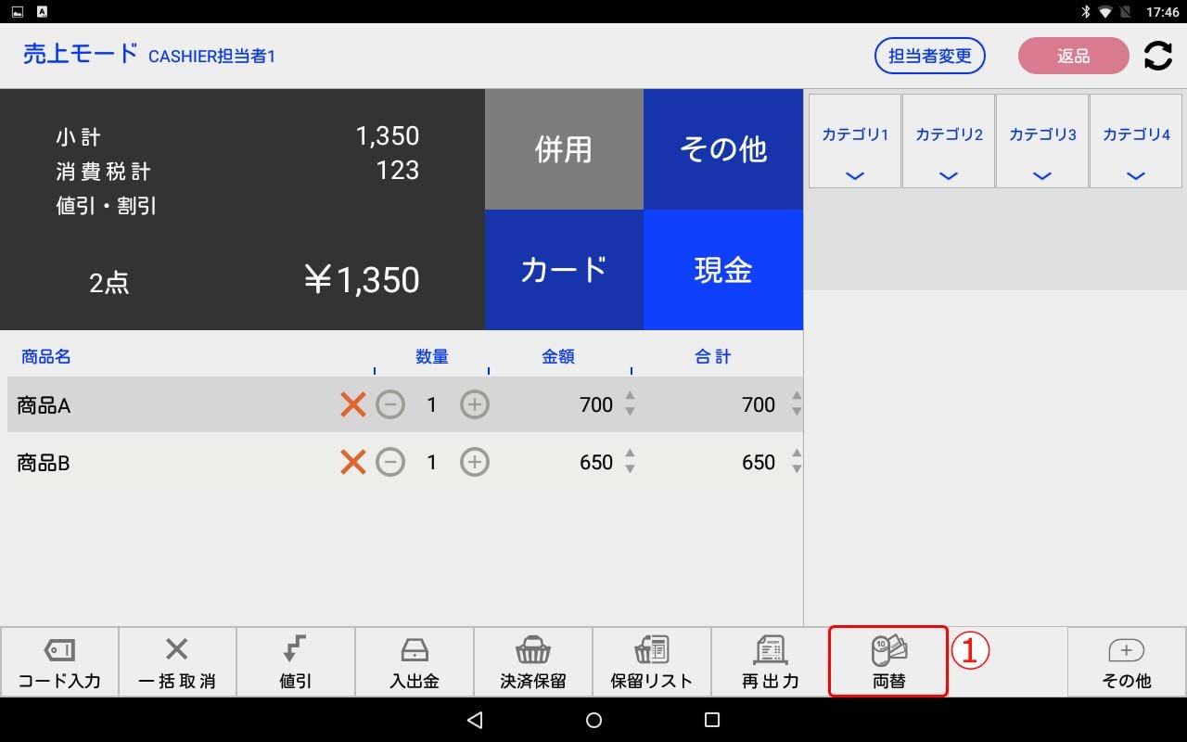Adjust 商品A price 700 arrows

[630, 403]
